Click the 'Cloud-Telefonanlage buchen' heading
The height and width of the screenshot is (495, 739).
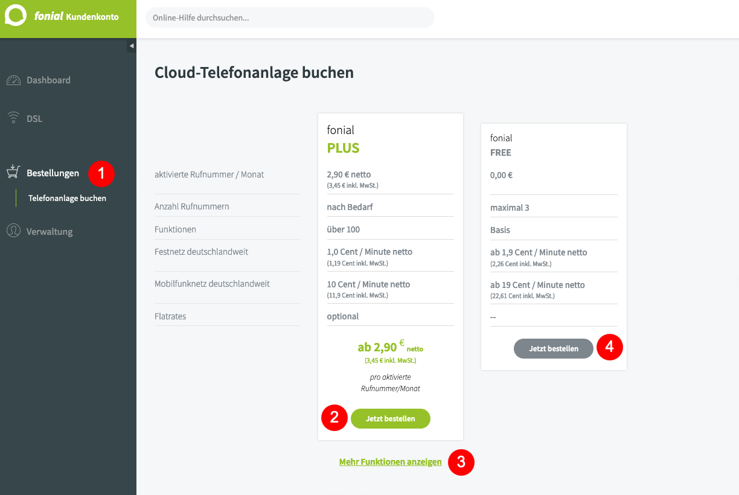click(254, 73)
